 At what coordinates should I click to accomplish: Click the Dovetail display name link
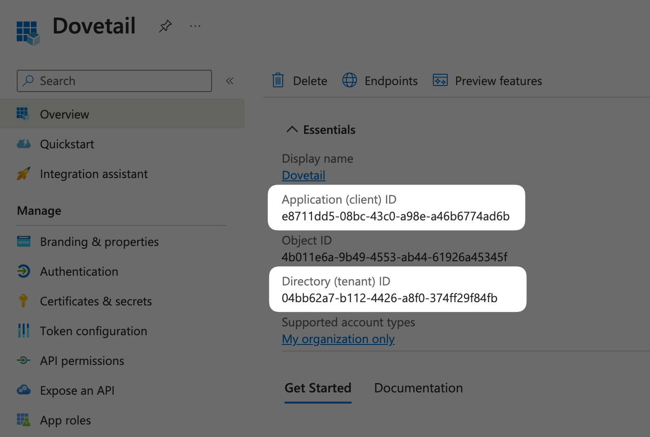point(304,175)
